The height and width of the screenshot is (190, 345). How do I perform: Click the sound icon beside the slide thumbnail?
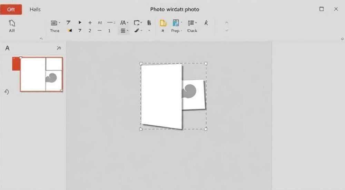pyautogui.click(x=7, y=92)
